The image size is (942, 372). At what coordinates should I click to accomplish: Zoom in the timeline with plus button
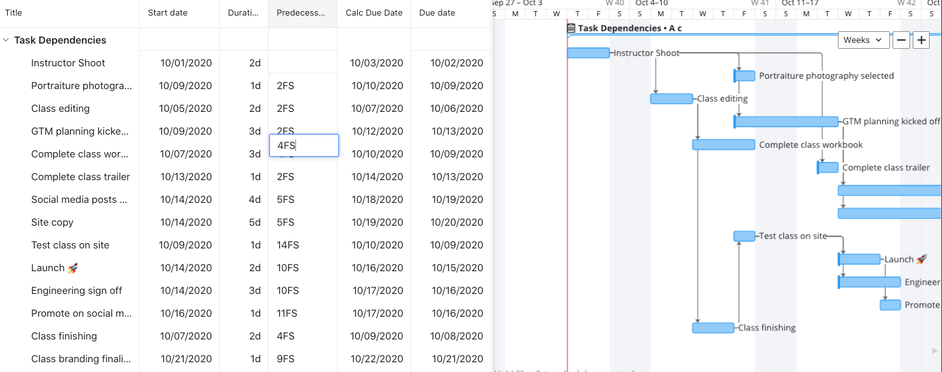(x=922, y=40)
